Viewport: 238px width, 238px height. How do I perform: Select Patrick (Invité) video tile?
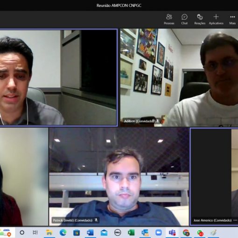pos(119,177)
